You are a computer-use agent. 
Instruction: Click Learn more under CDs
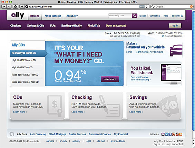20,112
